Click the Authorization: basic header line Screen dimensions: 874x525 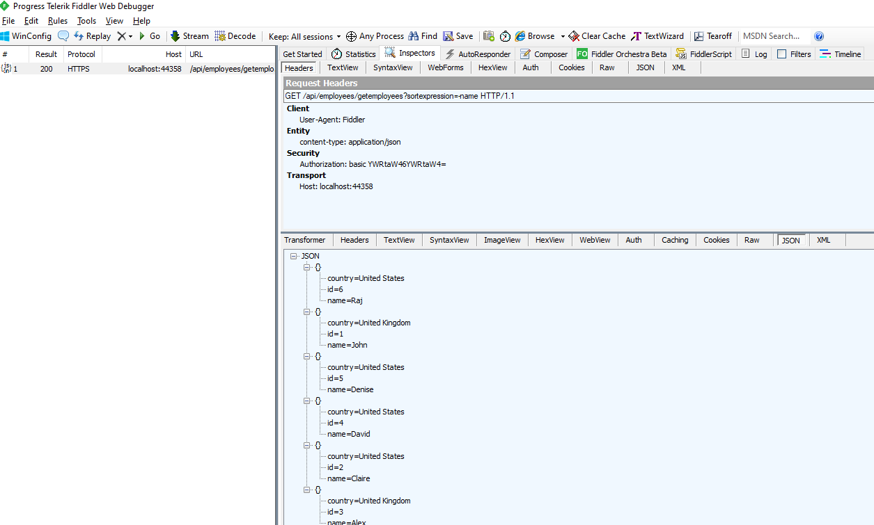pyautogui.click(x=373, y=164)
